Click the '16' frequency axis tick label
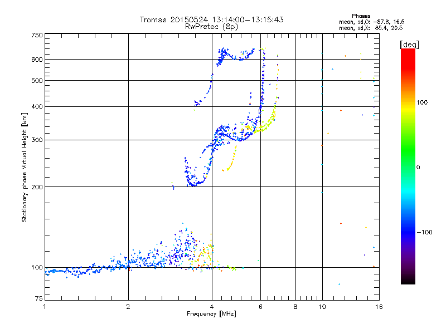 (379, 307)
